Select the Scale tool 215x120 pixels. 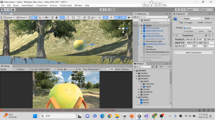[x=73, y=18]
